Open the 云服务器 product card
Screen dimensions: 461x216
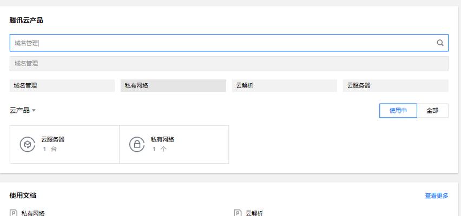[x=65, y=144]
